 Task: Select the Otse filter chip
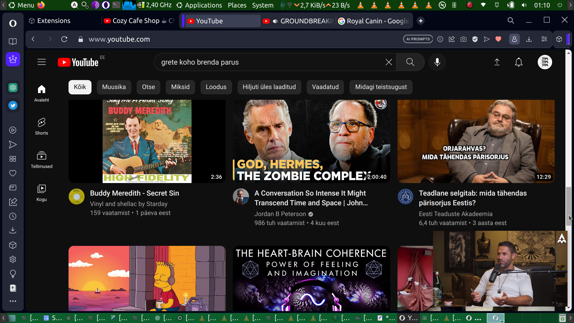coord(149,87)
